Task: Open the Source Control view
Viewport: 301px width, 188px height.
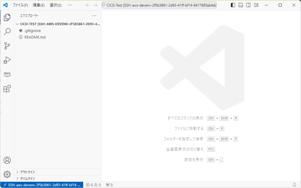Action: pos(7,46)
